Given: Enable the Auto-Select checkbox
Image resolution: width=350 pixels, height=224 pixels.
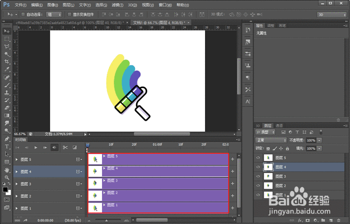Looking at the screenshot, I should (23, 15).
